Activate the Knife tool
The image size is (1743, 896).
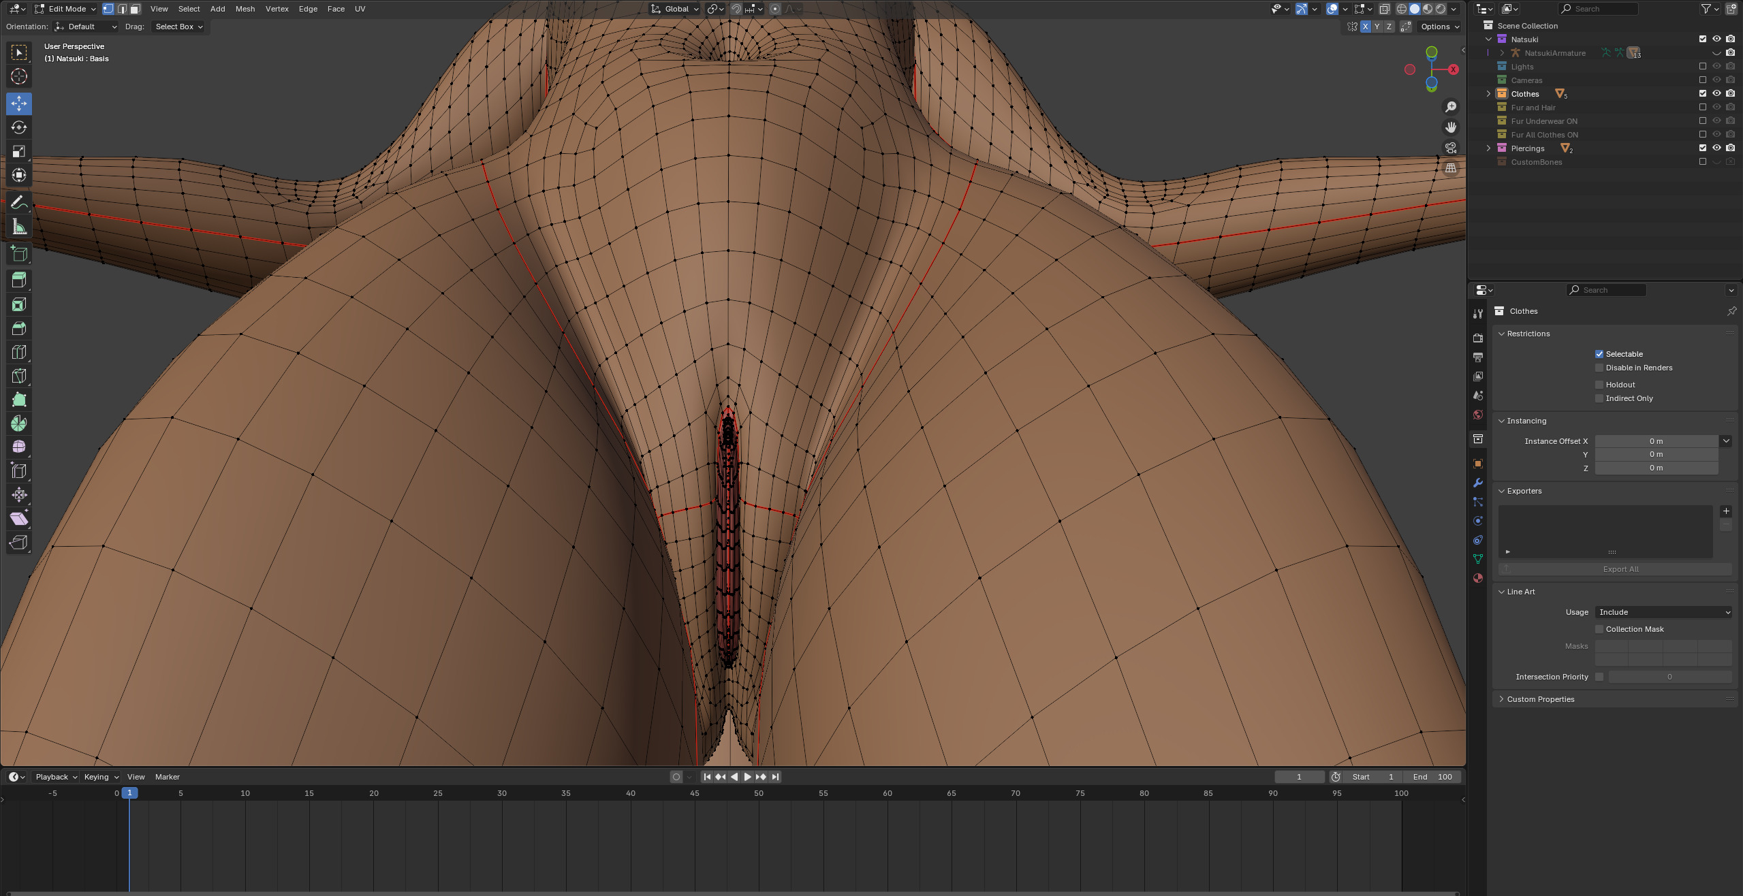click(19, 376)
